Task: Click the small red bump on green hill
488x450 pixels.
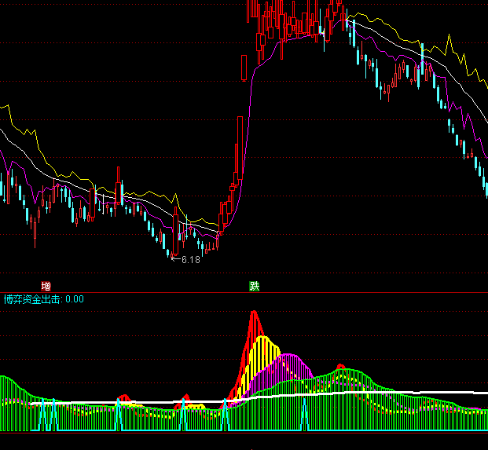Action: (x=340, y=366)
